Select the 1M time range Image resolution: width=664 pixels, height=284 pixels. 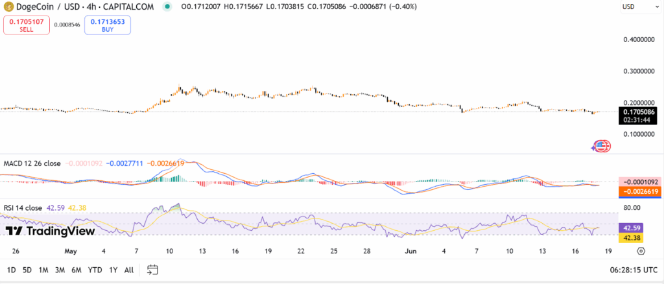(x=43, y=270)
